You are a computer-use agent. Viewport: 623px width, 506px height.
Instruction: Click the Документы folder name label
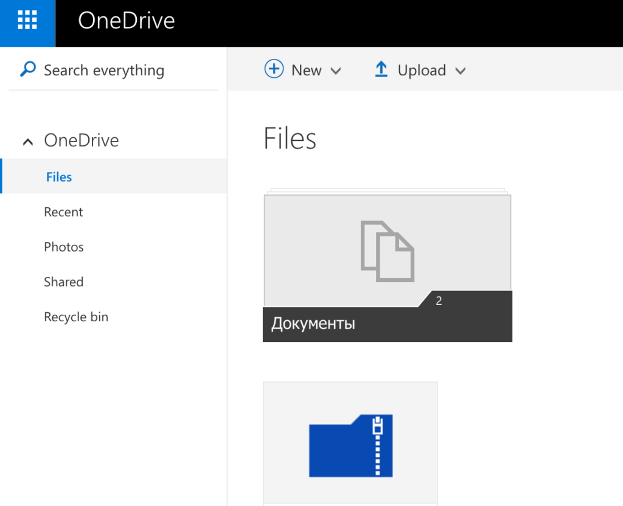click(x=313, y=324)
